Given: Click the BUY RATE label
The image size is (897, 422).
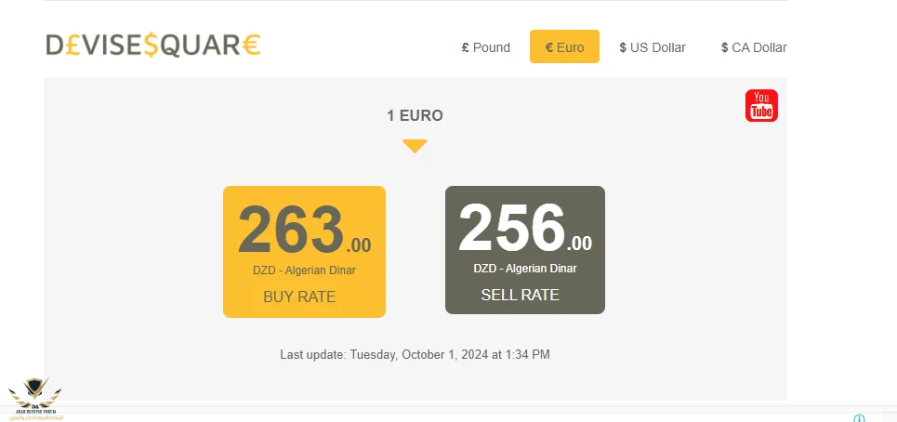Looking at the screenshot, I should click(x=299, y=297).
